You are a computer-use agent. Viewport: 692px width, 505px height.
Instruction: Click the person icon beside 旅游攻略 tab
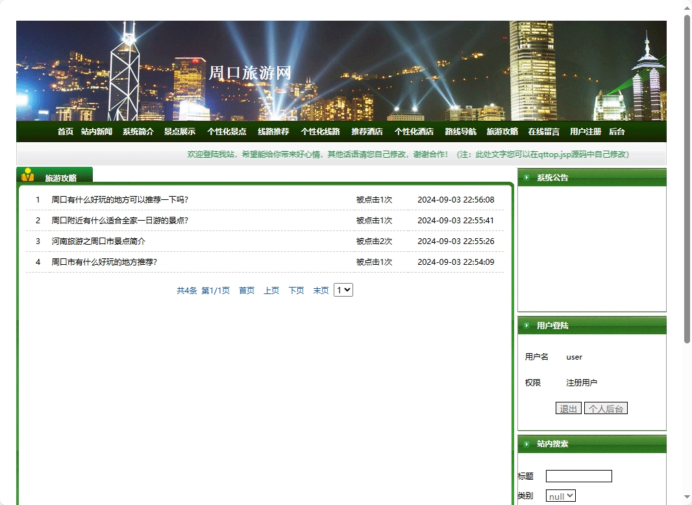[28, 174]
